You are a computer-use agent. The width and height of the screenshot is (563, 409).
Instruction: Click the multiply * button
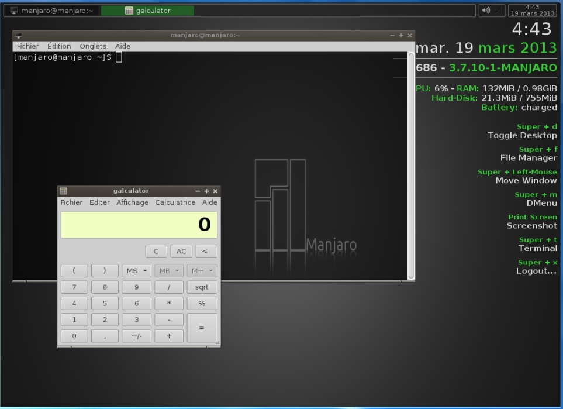click(169, 303)
